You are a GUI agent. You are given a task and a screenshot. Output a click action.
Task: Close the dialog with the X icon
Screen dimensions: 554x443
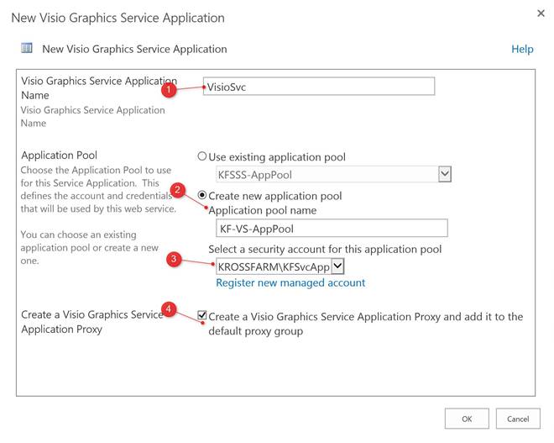pos(540,14)
